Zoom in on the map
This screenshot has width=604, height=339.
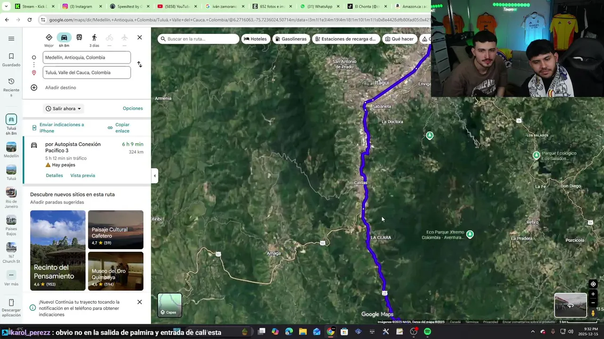(x=593, y=294)
